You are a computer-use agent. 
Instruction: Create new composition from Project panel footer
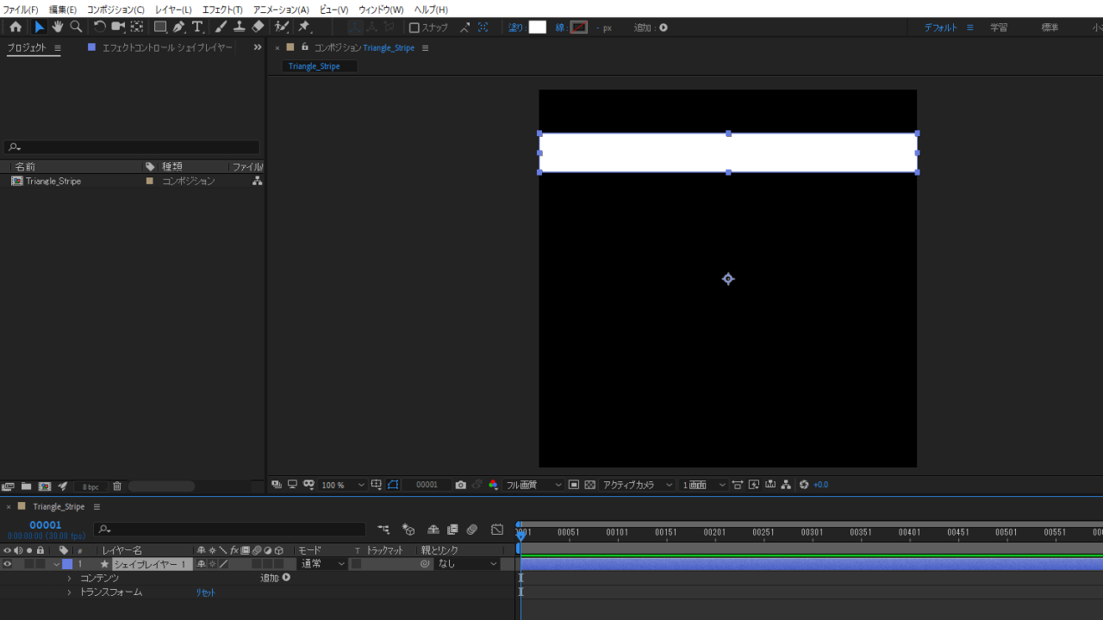45,487
